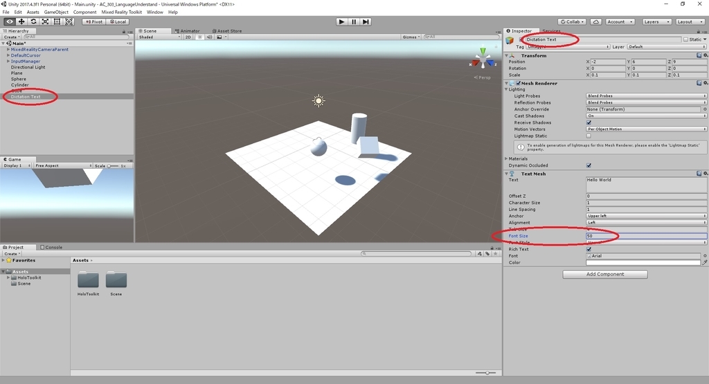Select the Scale tool
The height and width of the screenshot is (384, 709).
(45, 21)
